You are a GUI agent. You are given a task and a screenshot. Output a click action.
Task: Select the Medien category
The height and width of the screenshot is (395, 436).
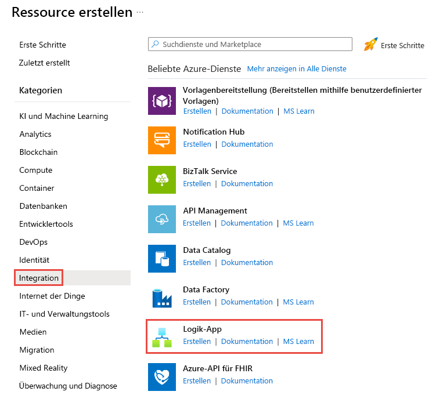click(x=33, y=332)
